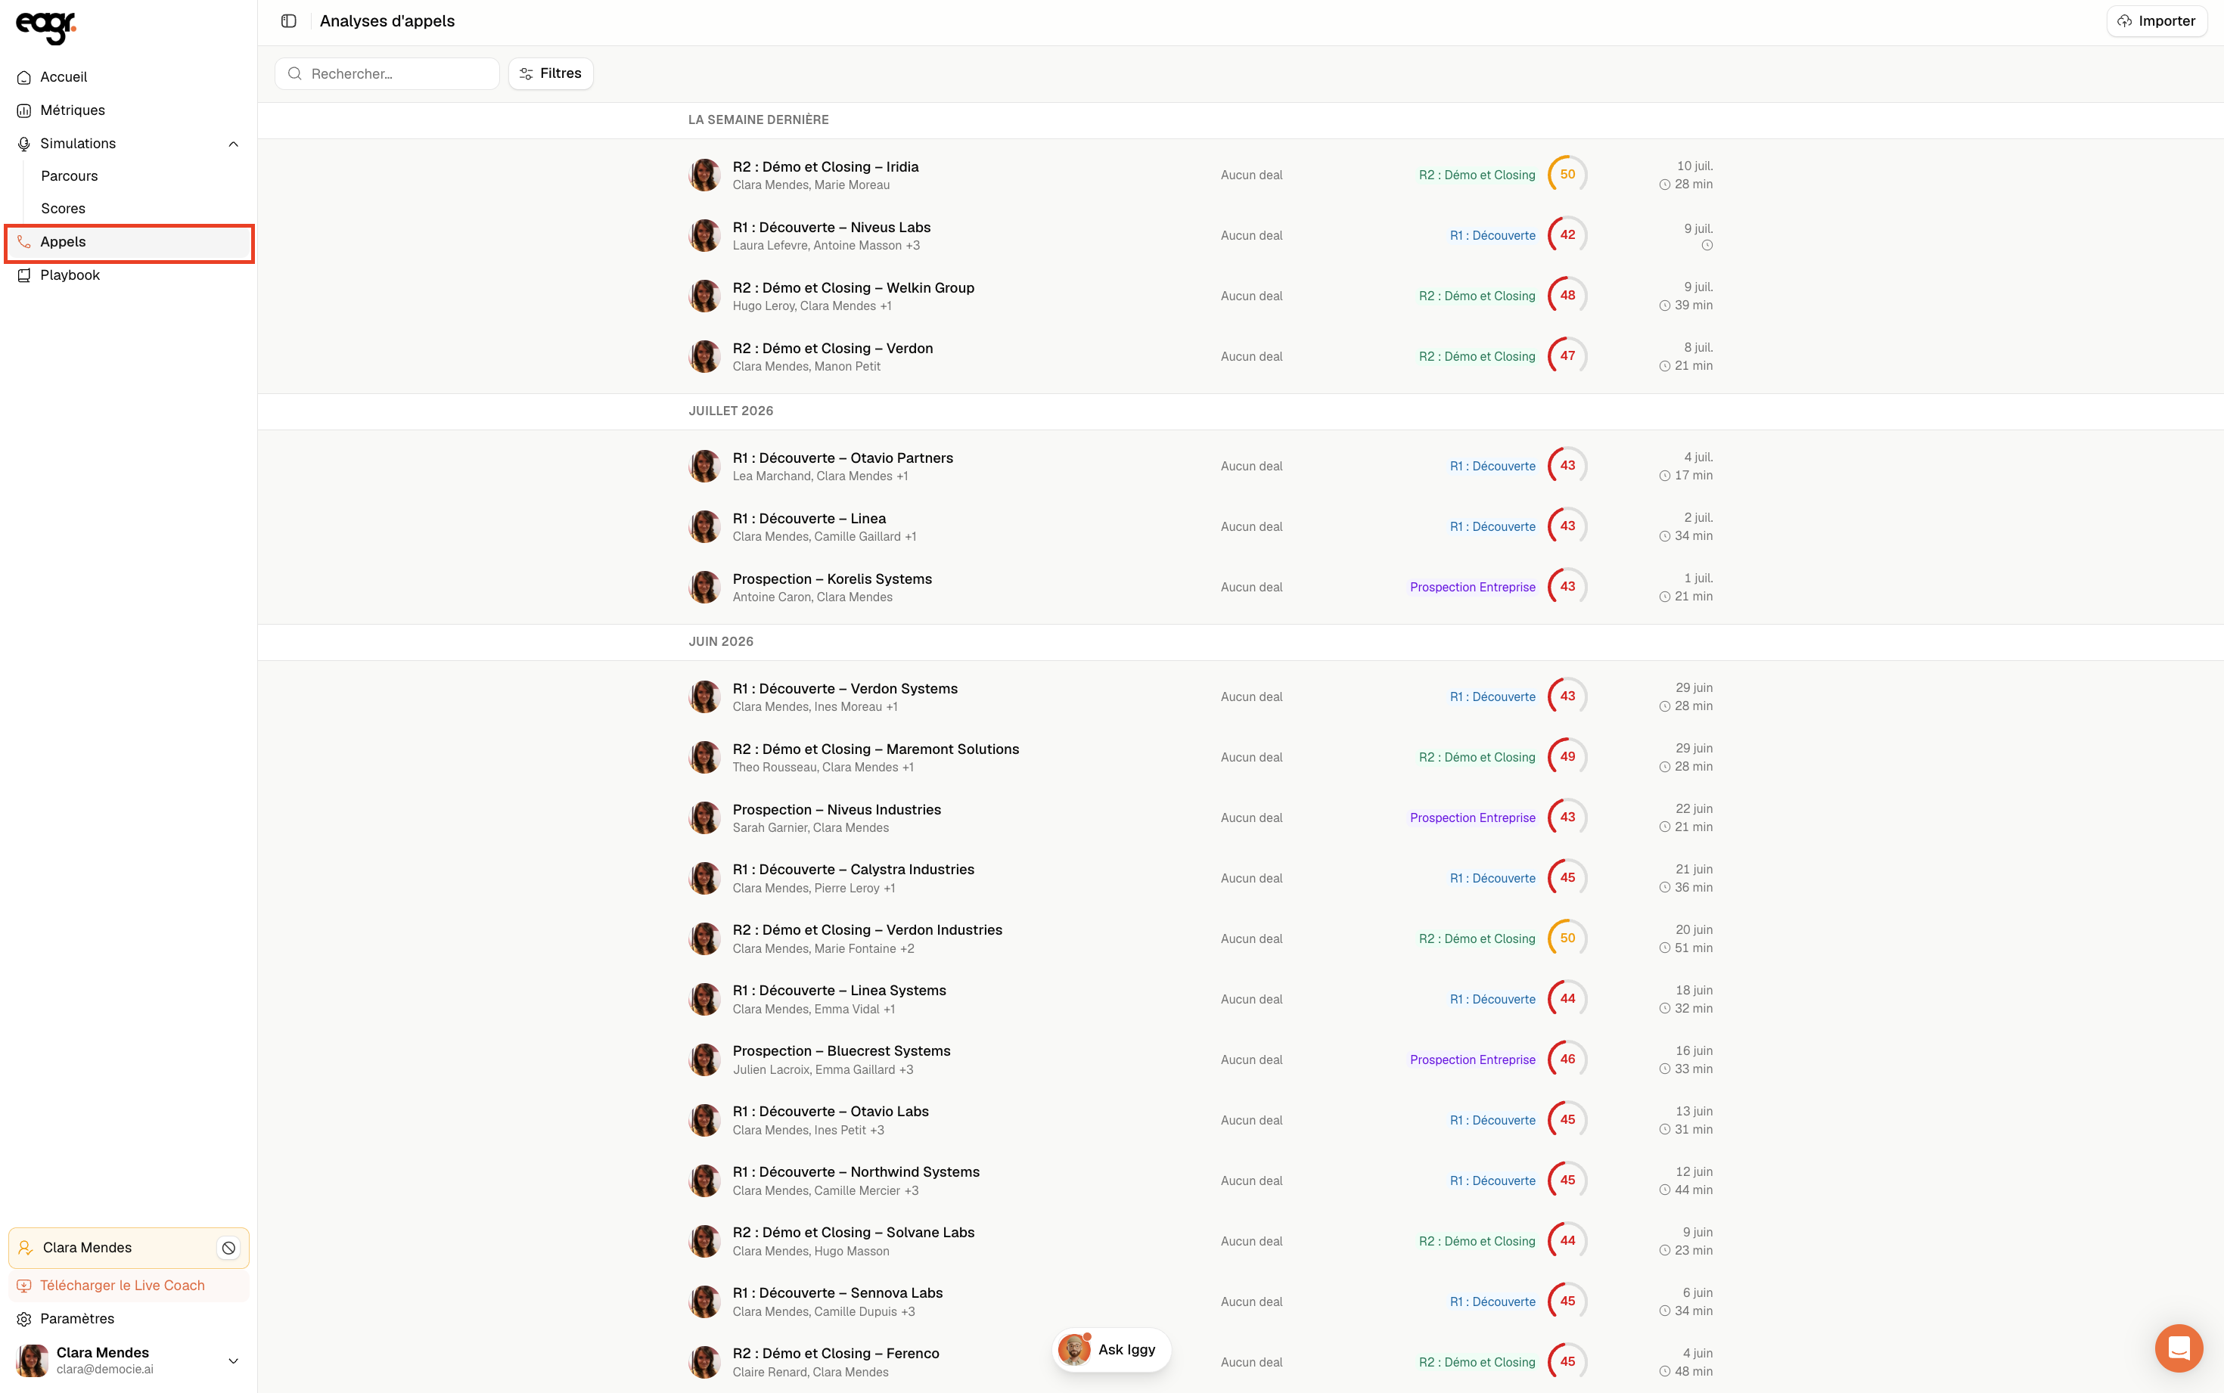Click the Ask Iggy avatar icon
The height and width of the screenshot is (1393, 2224).
tap(1074, 1350)
